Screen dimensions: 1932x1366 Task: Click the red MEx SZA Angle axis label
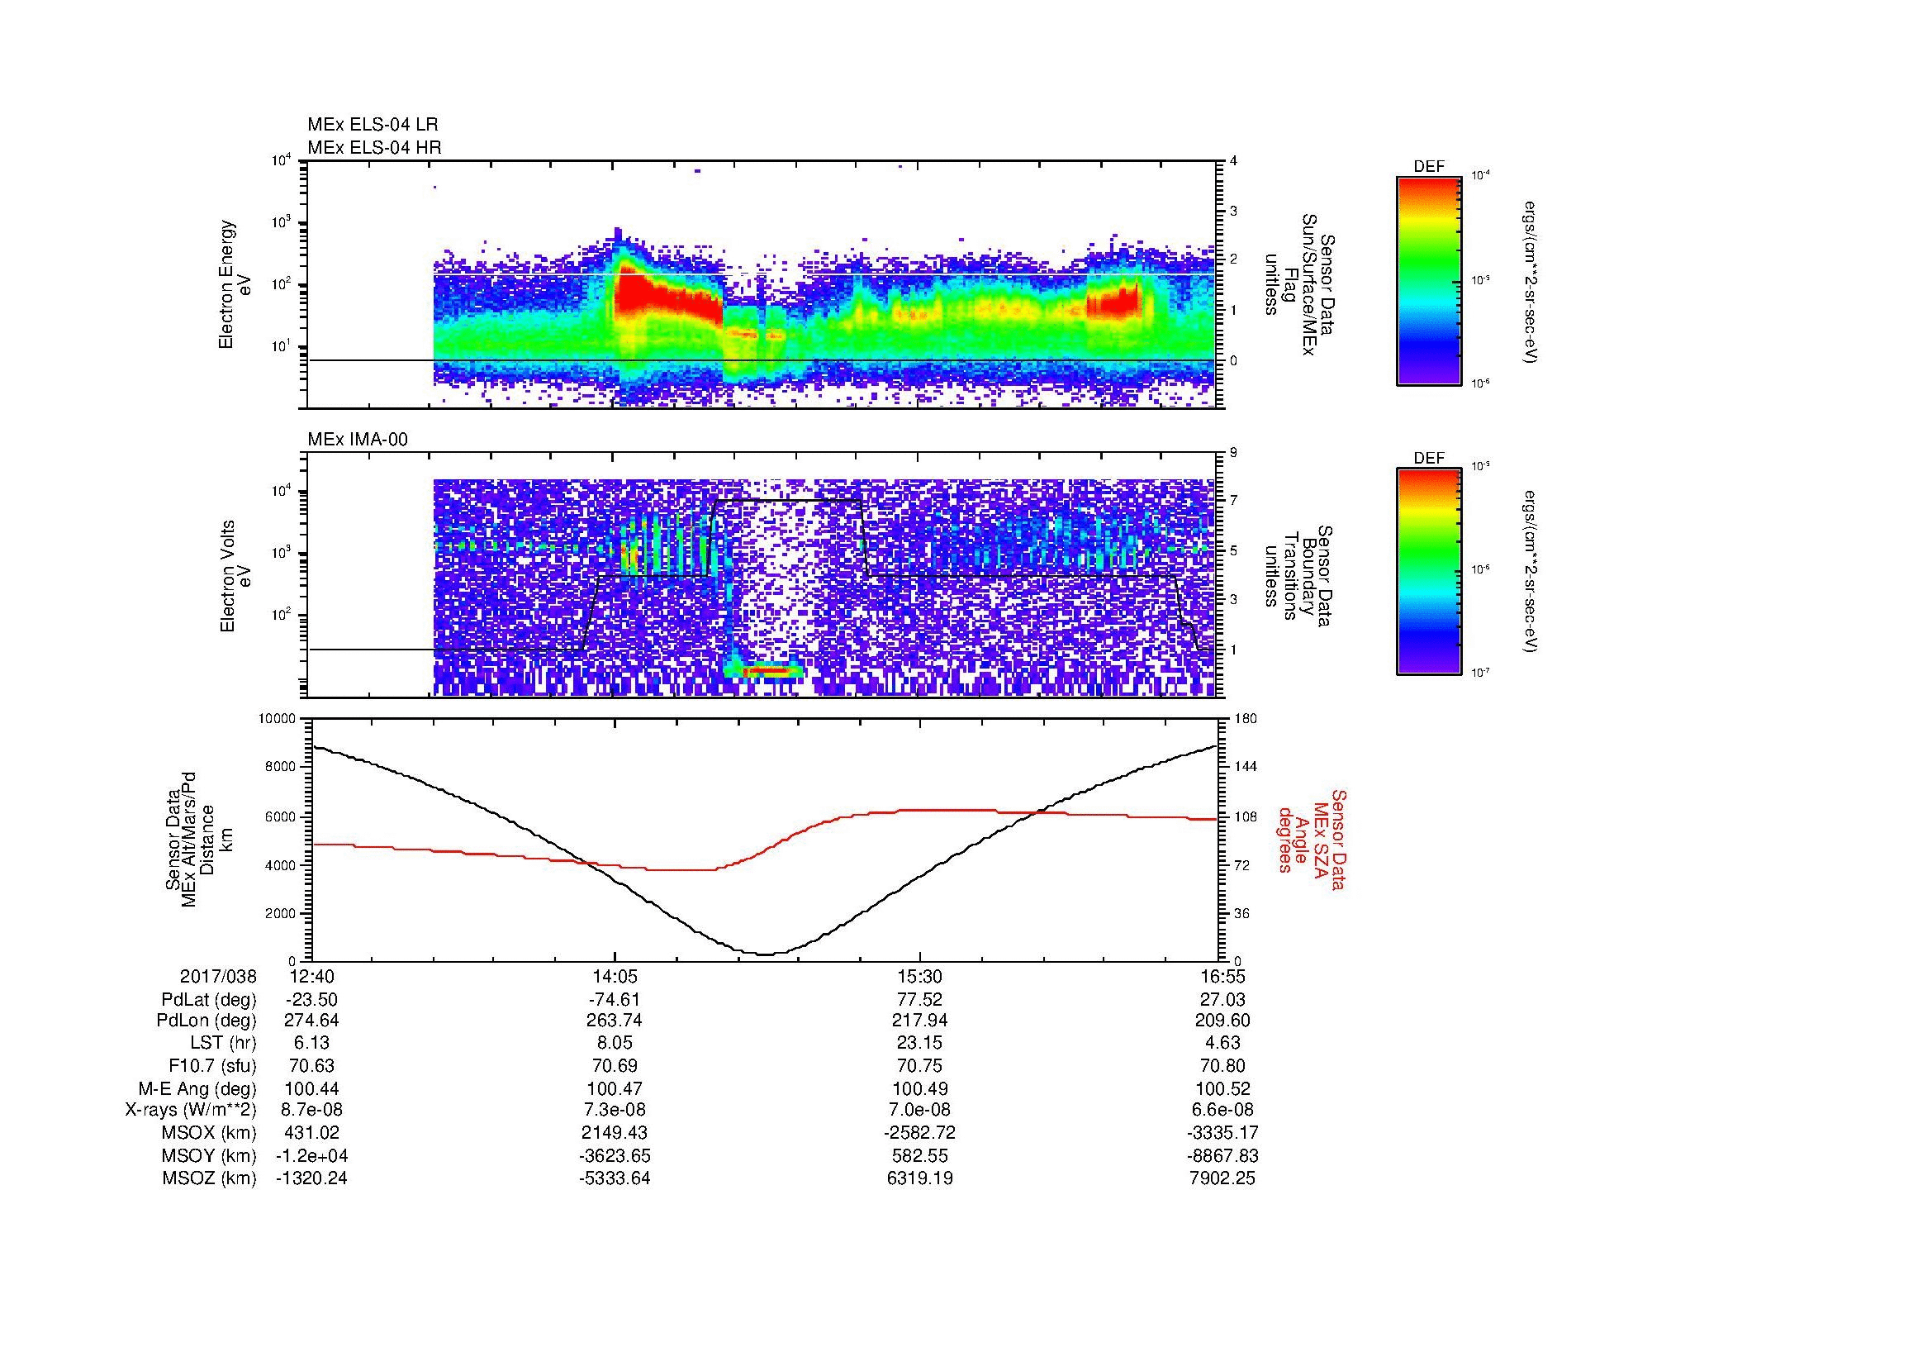coord(1312,839)
